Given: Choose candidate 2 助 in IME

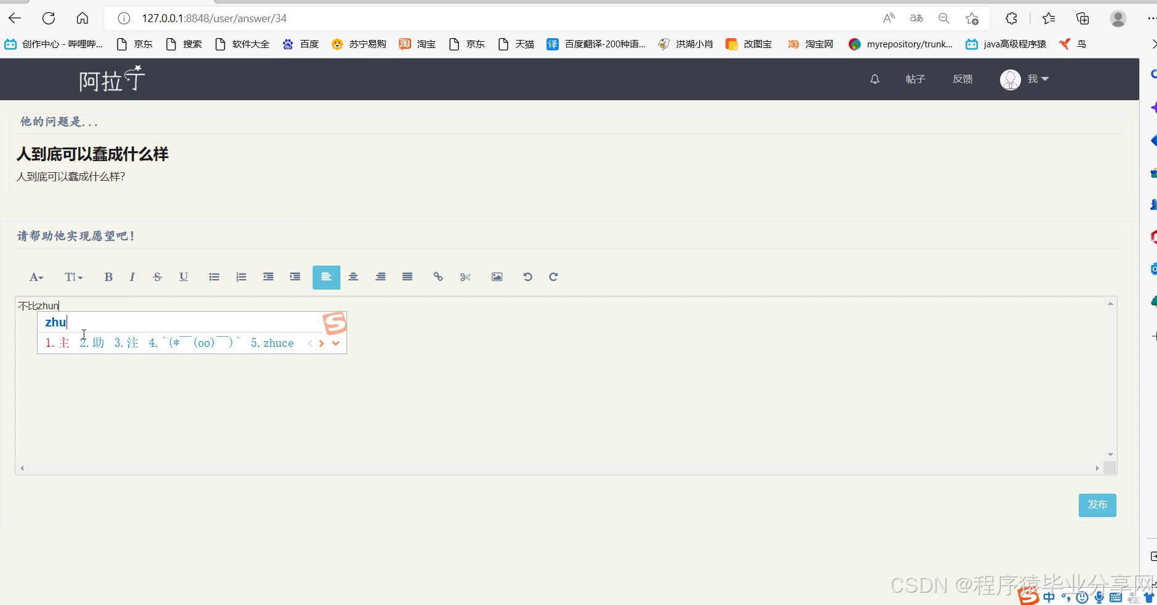Looking at the screenshot, I should [x=92, y=343].
